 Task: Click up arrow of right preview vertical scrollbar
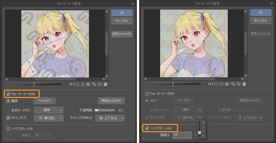tap(245, 11)
